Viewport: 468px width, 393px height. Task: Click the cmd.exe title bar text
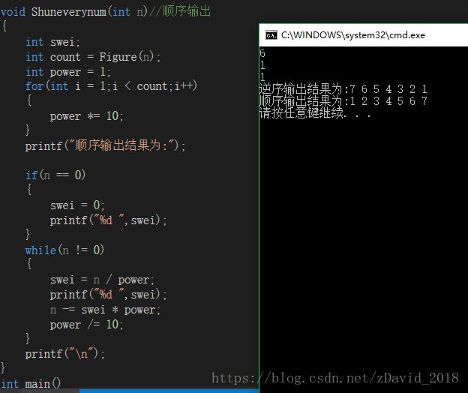tap(352, 35)
